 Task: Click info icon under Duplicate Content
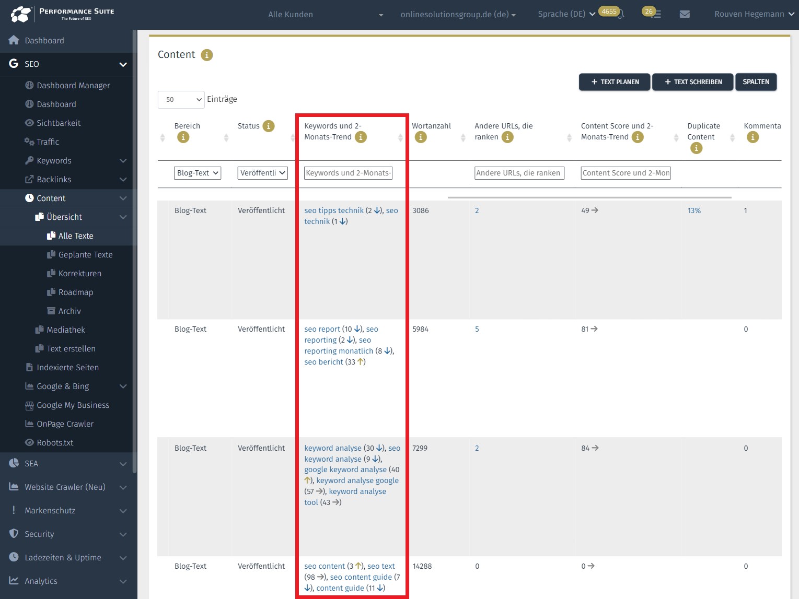click(696, 148)
